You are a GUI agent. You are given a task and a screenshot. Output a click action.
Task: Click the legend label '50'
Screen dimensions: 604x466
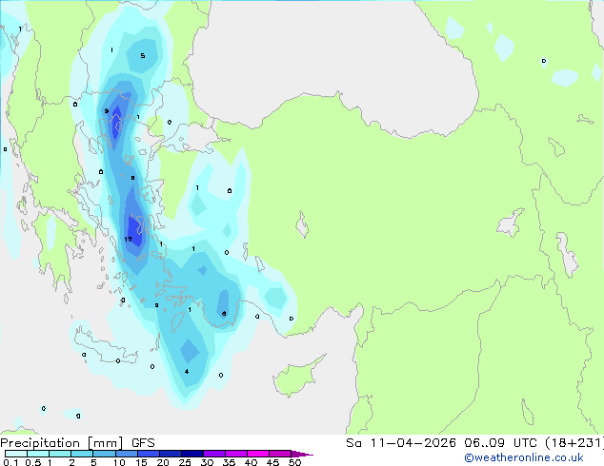[x=294, y=462]
